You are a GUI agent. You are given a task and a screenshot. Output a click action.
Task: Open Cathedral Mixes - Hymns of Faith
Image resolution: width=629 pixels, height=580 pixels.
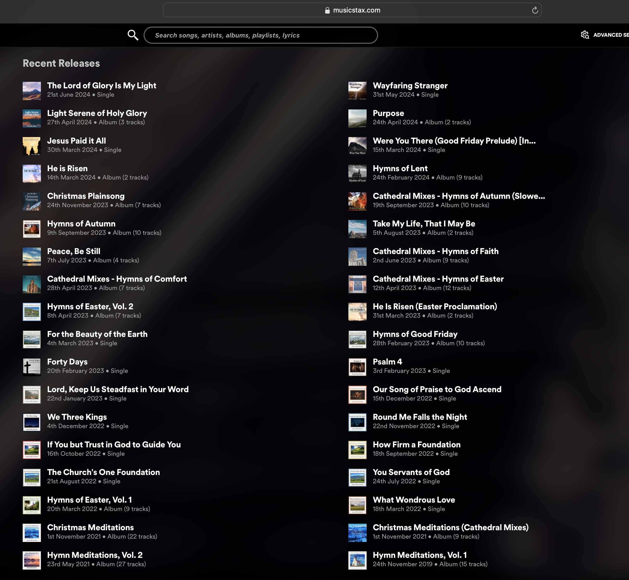click(435, 251)
